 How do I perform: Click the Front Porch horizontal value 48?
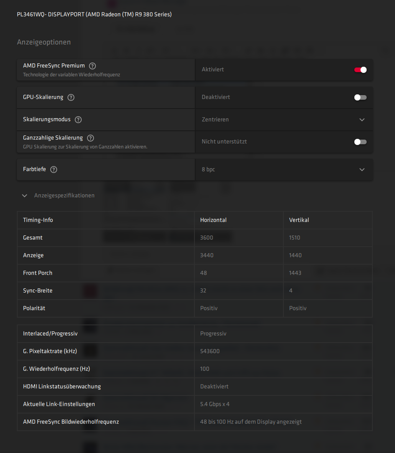click(204, 273)
